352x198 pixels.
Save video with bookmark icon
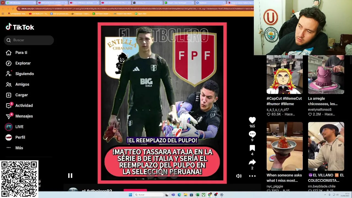point(252,148)
